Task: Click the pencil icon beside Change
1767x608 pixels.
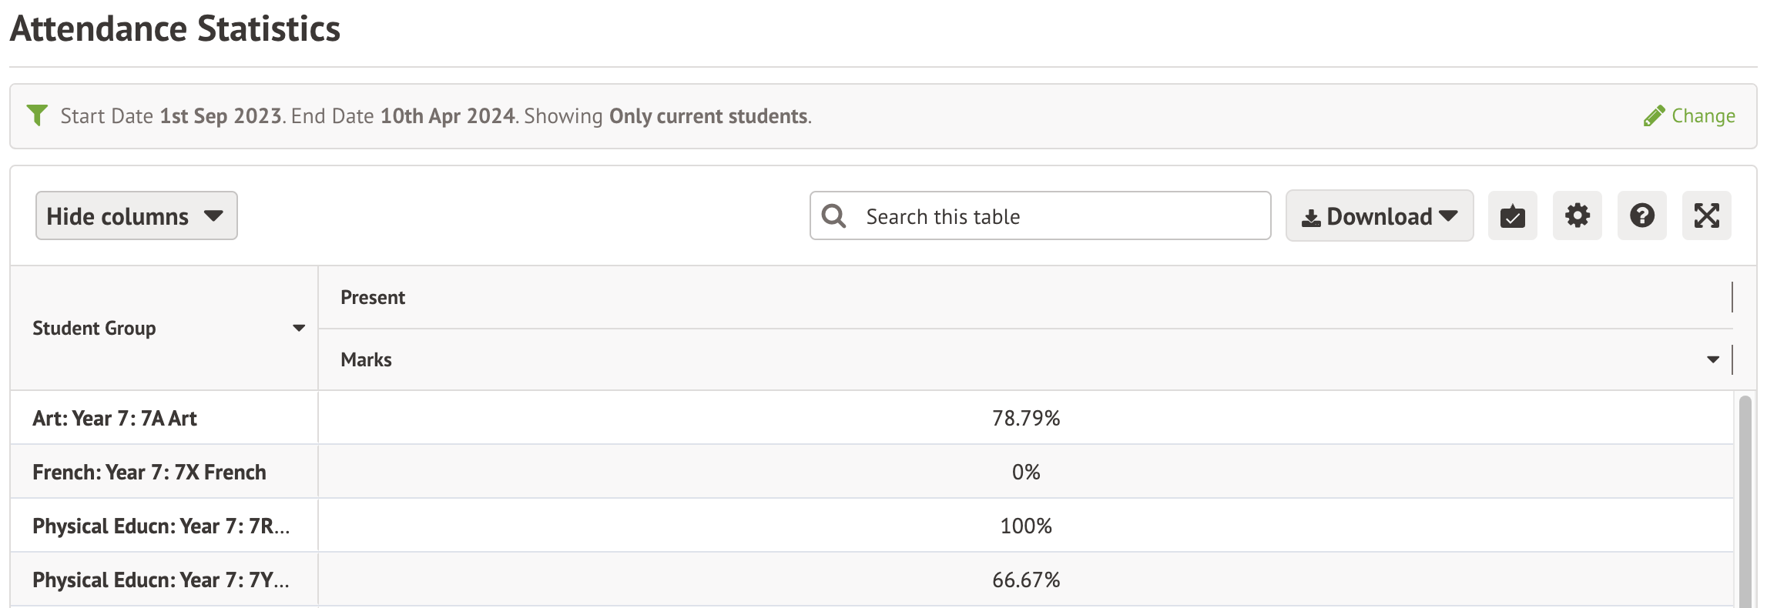Action: 1654,116
